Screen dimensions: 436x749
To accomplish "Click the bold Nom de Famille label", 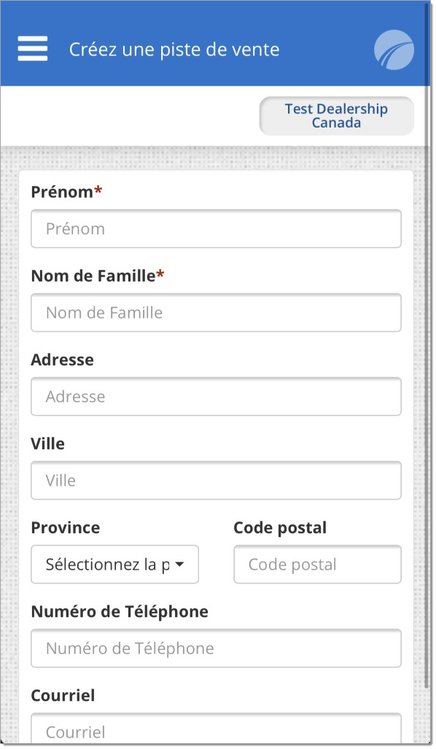I will [93, 276].
